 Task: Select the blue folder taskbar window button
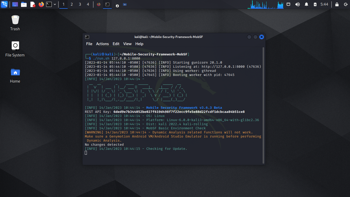tap(125, 4)
